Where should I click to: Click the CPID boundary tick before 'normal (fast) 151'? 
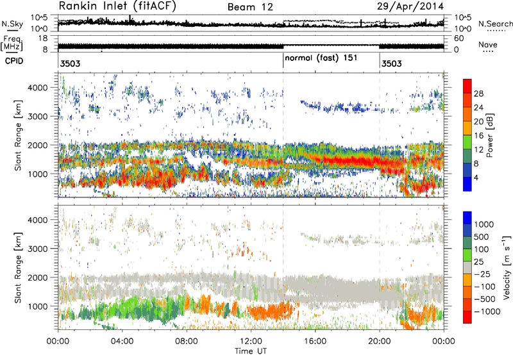[x=283, y=60]
